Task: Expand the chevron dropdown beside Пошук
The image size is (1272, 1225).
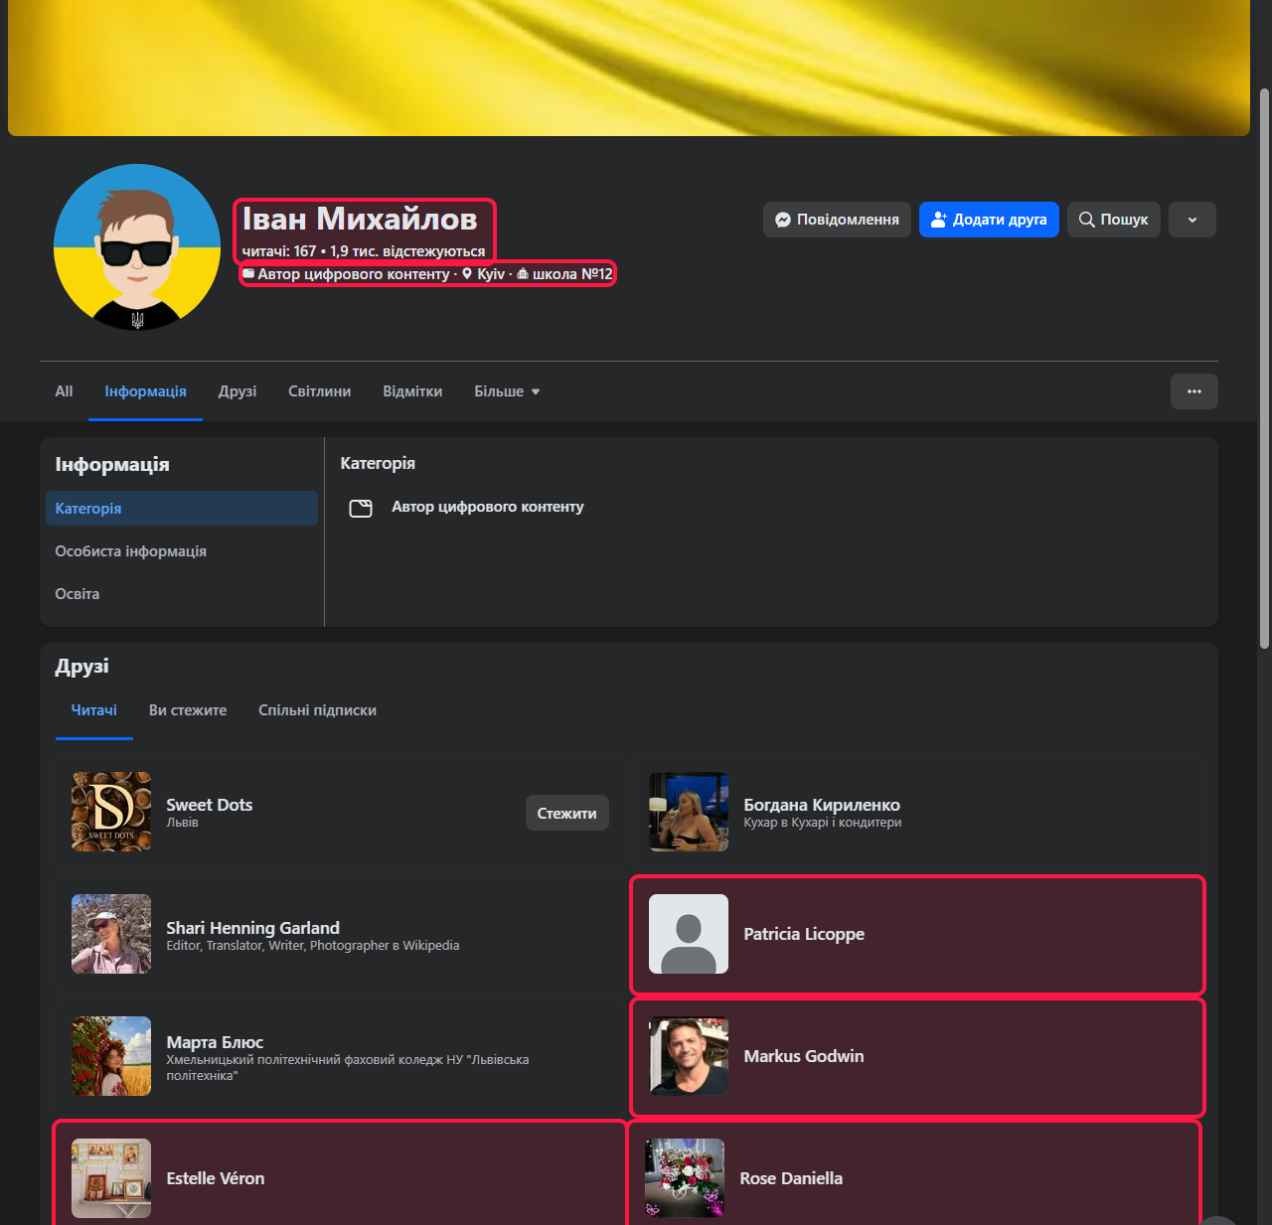Action: 1192,220
